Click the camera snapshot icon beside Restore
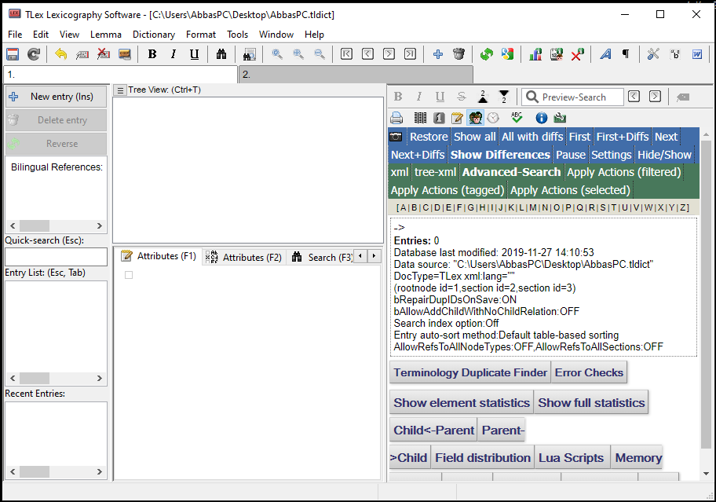The width and height of the screenshot is (716, 502). pos(396,137)
